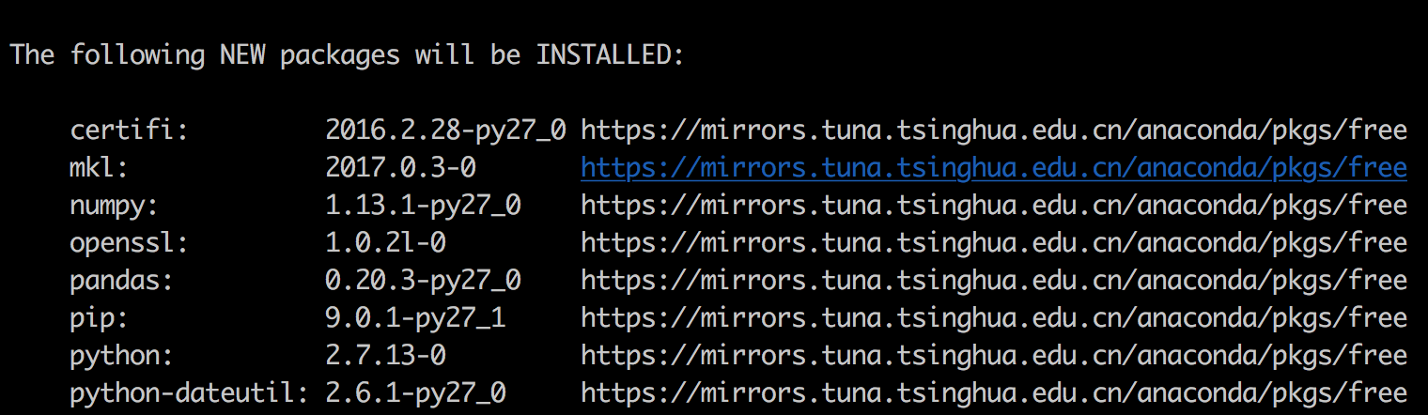Click the openssl package mirror URL
Screen dimensions: 1428x415
(994, 243)
